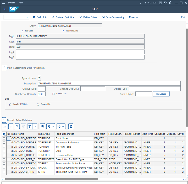The image size is (188, 184).
Task: Click the SAP back arrow icon
Action: (5, 9)
